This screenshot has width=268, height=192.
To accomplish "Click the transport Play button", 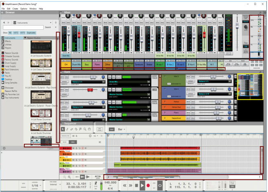I will [x=142, y=185].
